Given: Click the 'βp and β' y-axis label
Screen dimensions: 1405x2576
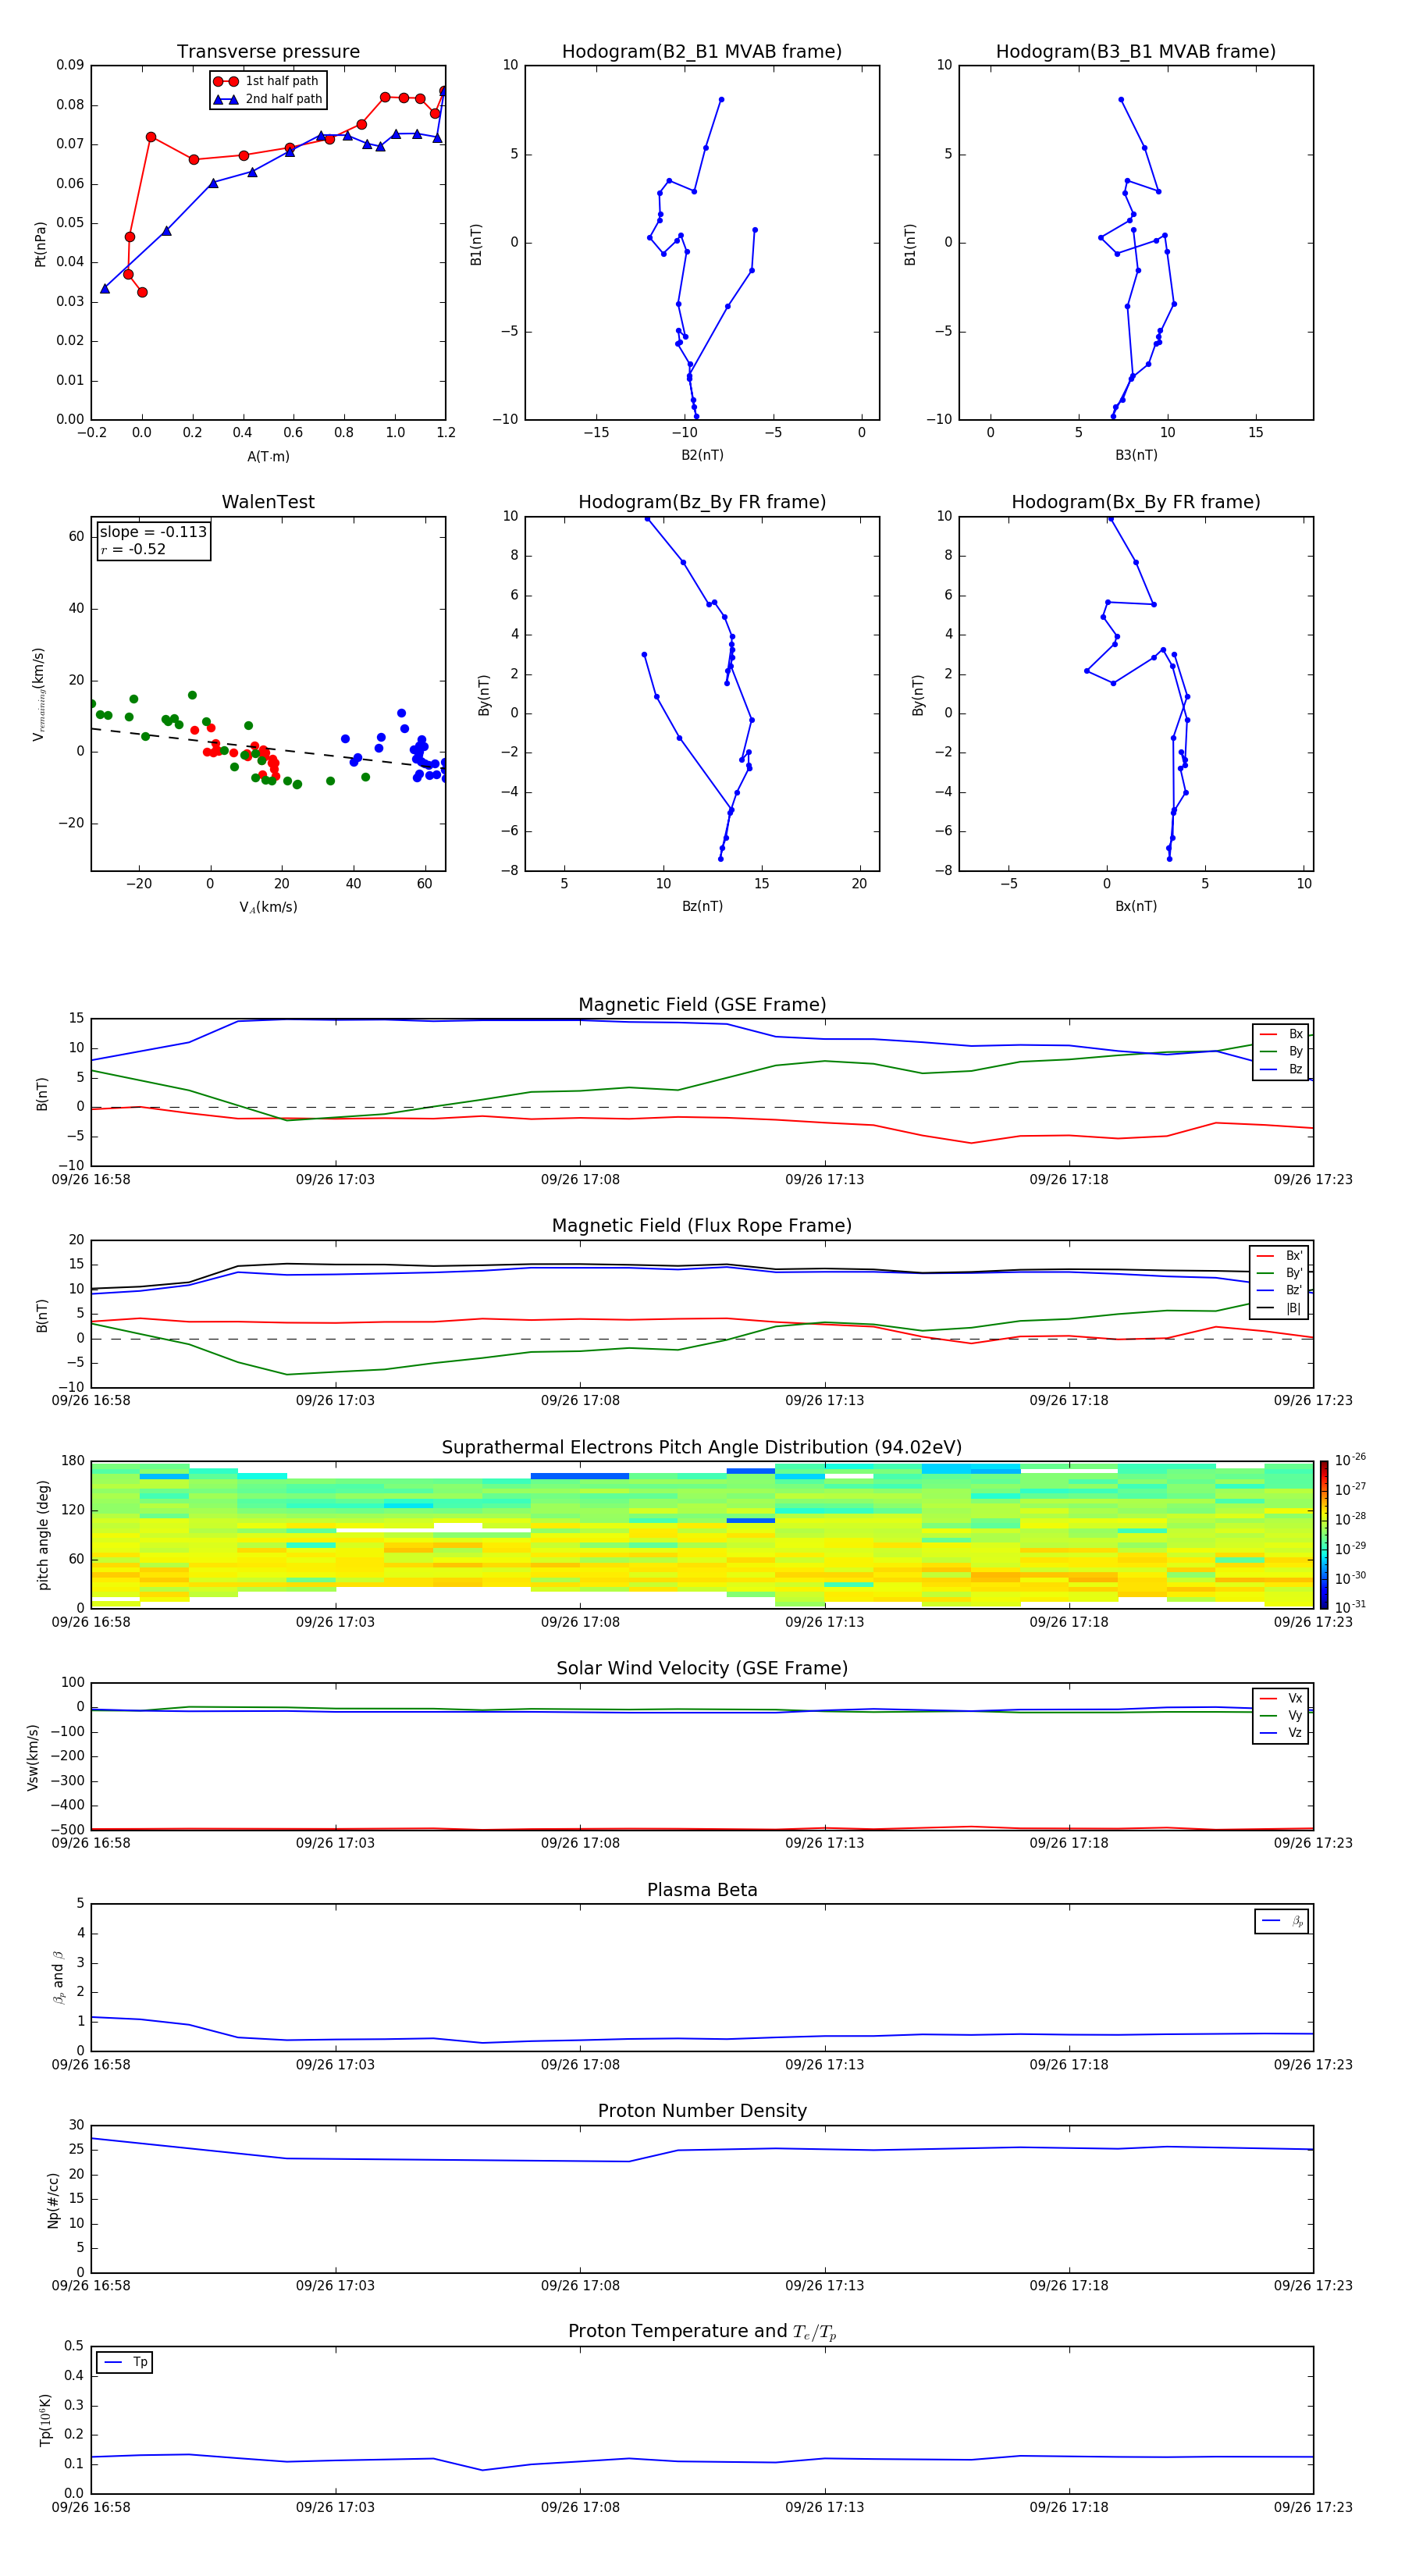Looking at the screenshot, I should [58, 1977].
